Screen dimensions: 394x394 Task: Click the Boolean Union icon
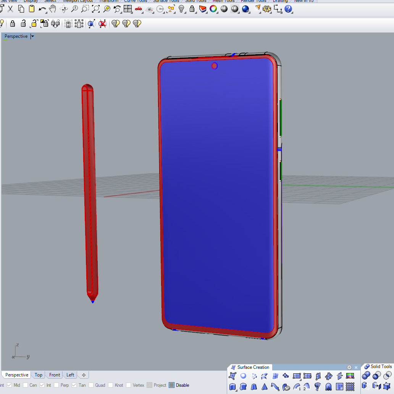tap(366, 376)
